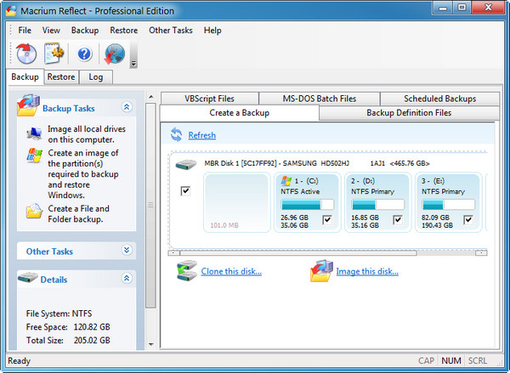Toggle the D: partition checkbox
Image resolution: width=510 pixels, height=373 pixels.
397,220
